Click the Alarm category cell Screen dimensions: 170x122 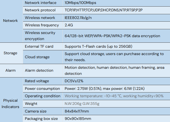[x=10, y=70]
